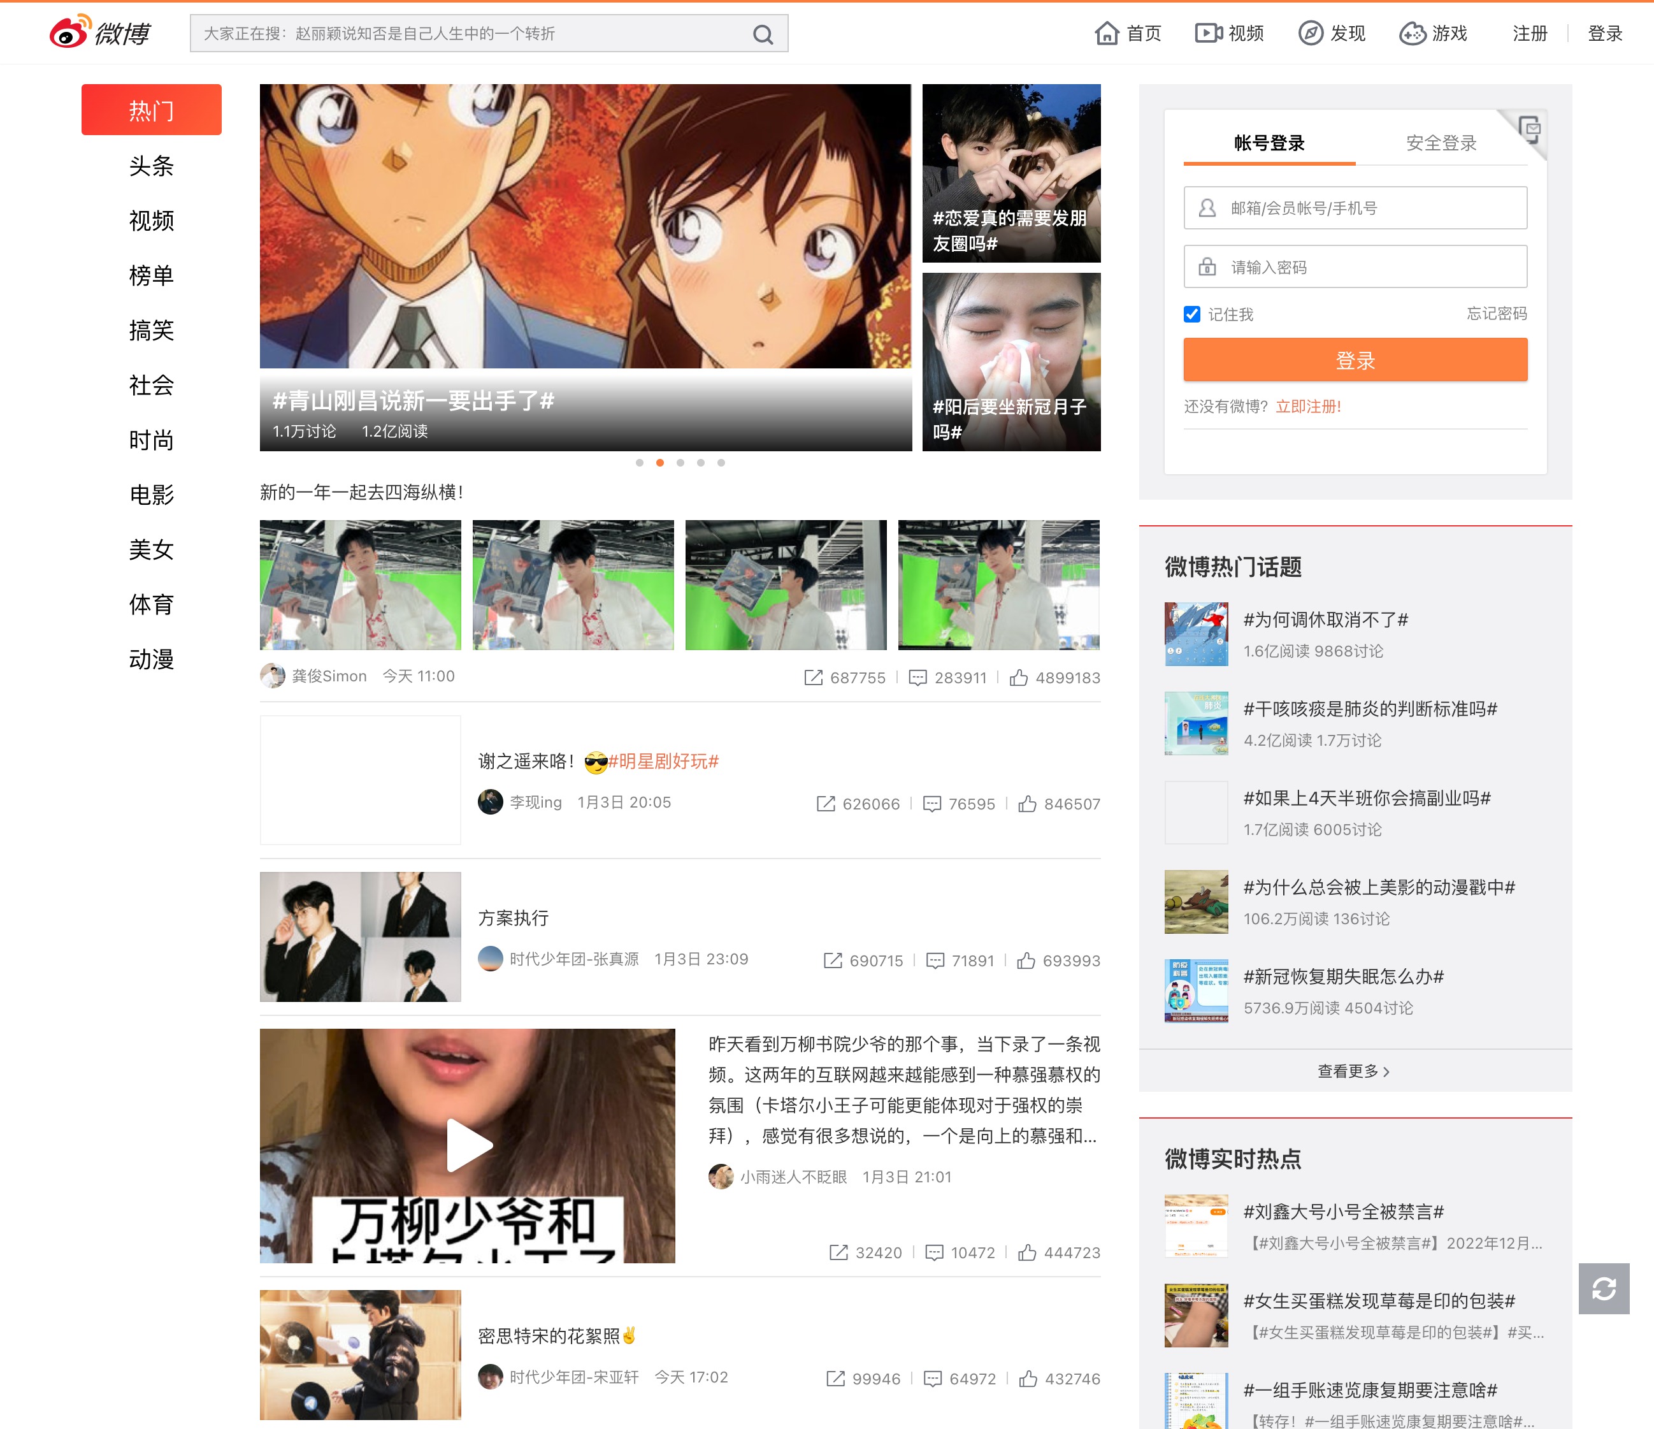Comment icon on 小雨迷人不眨眼 post
This screenshot has height=1429, width=1654.
(934, 1252)
